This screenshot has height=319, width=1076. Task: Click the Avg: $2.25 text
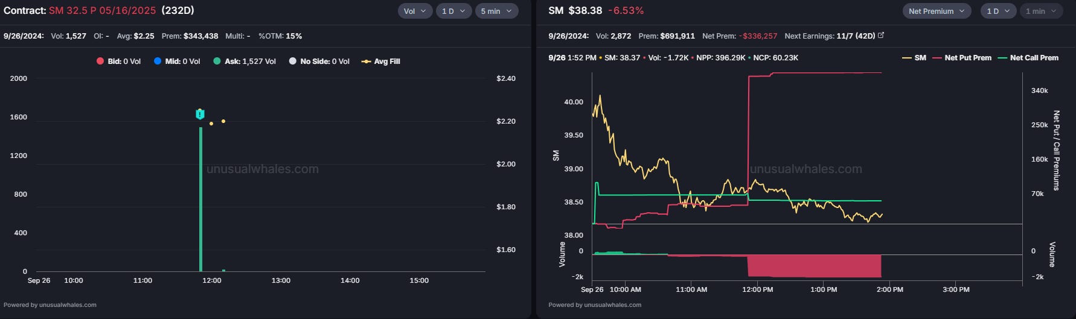(x=135, y=36)
